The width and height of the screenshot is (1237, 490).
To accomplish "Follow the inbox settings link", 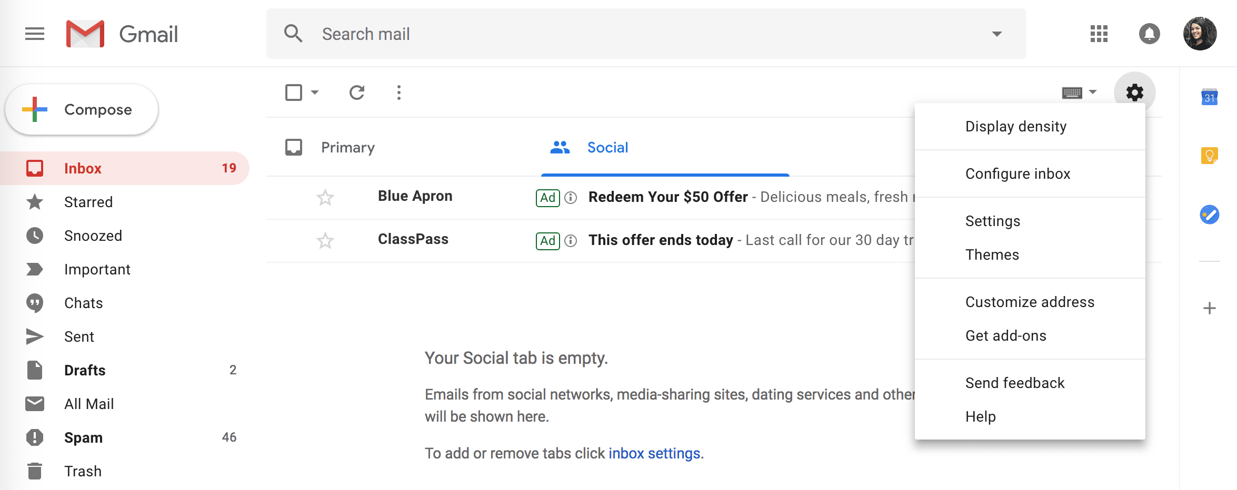I will tap(654, 453).
